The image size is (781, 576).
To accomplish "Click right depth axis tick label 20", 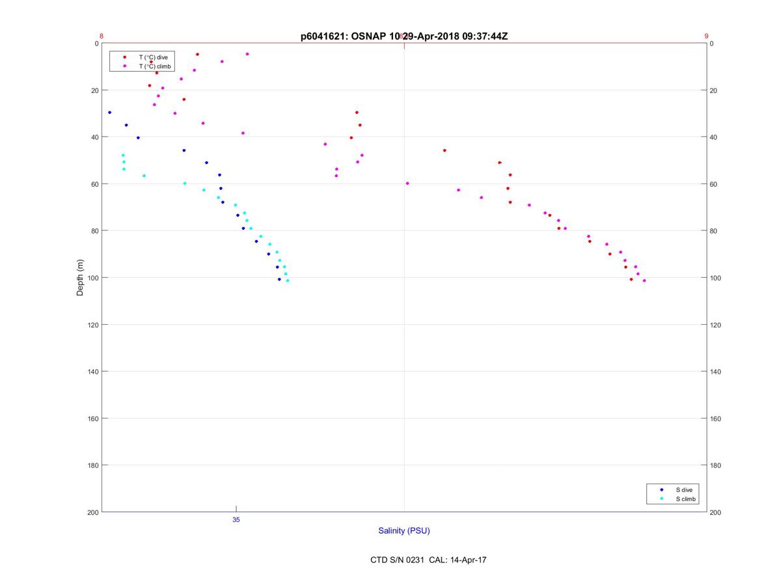I will click(714, 90).
